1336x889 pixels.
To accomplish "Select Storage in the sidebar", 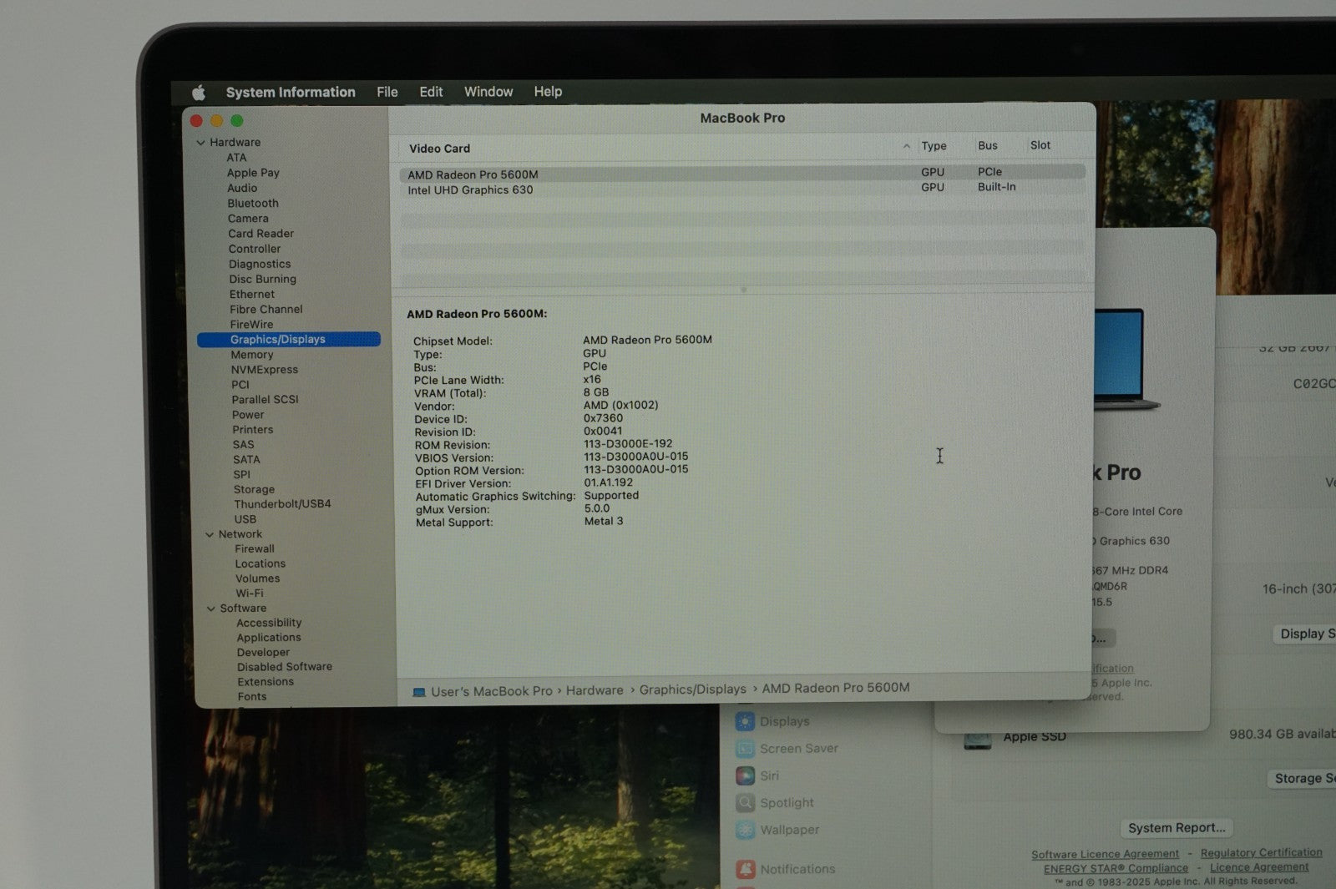I will pos(254,489).
